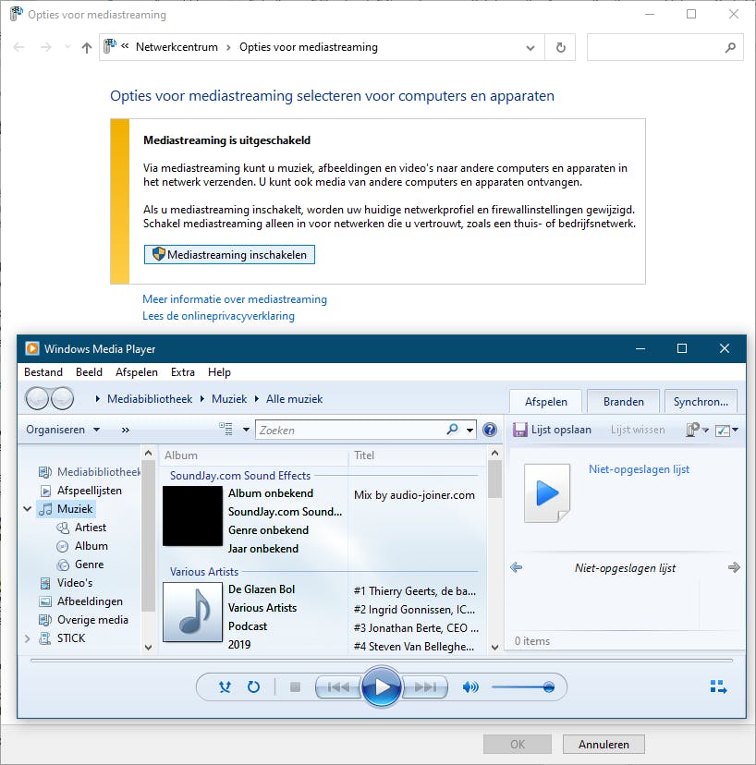The image size is (756, 765).
Task: Click the Zoeken search field
Action: tap(350, 430)
